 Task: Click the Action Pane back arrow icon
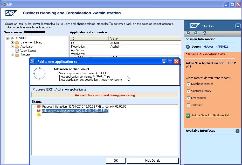pyautogui.click(x=188, y=33)
